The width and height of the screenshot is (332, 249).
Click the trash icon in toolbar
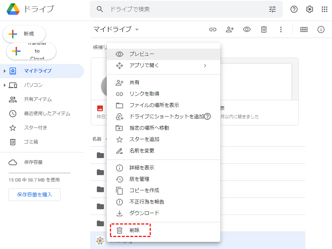(x=264, y=29)
